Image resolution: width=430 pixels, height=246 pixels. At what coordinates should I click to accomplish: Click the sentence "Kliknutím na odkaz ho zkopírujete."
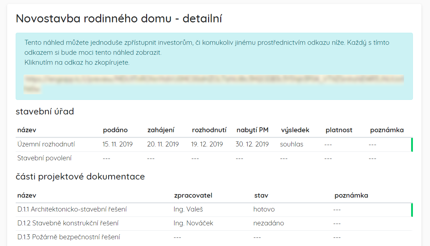click(x=77, y=63)
